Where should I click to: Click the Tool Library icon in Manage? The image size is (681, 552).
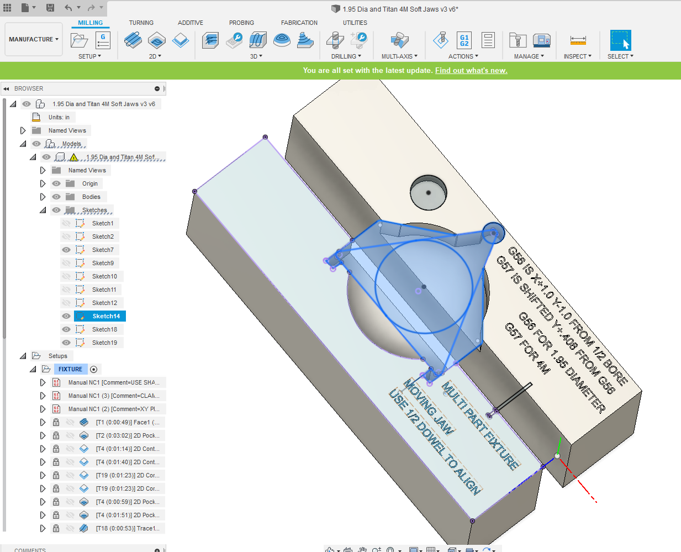pyautogui.click(x=518, y=40)
